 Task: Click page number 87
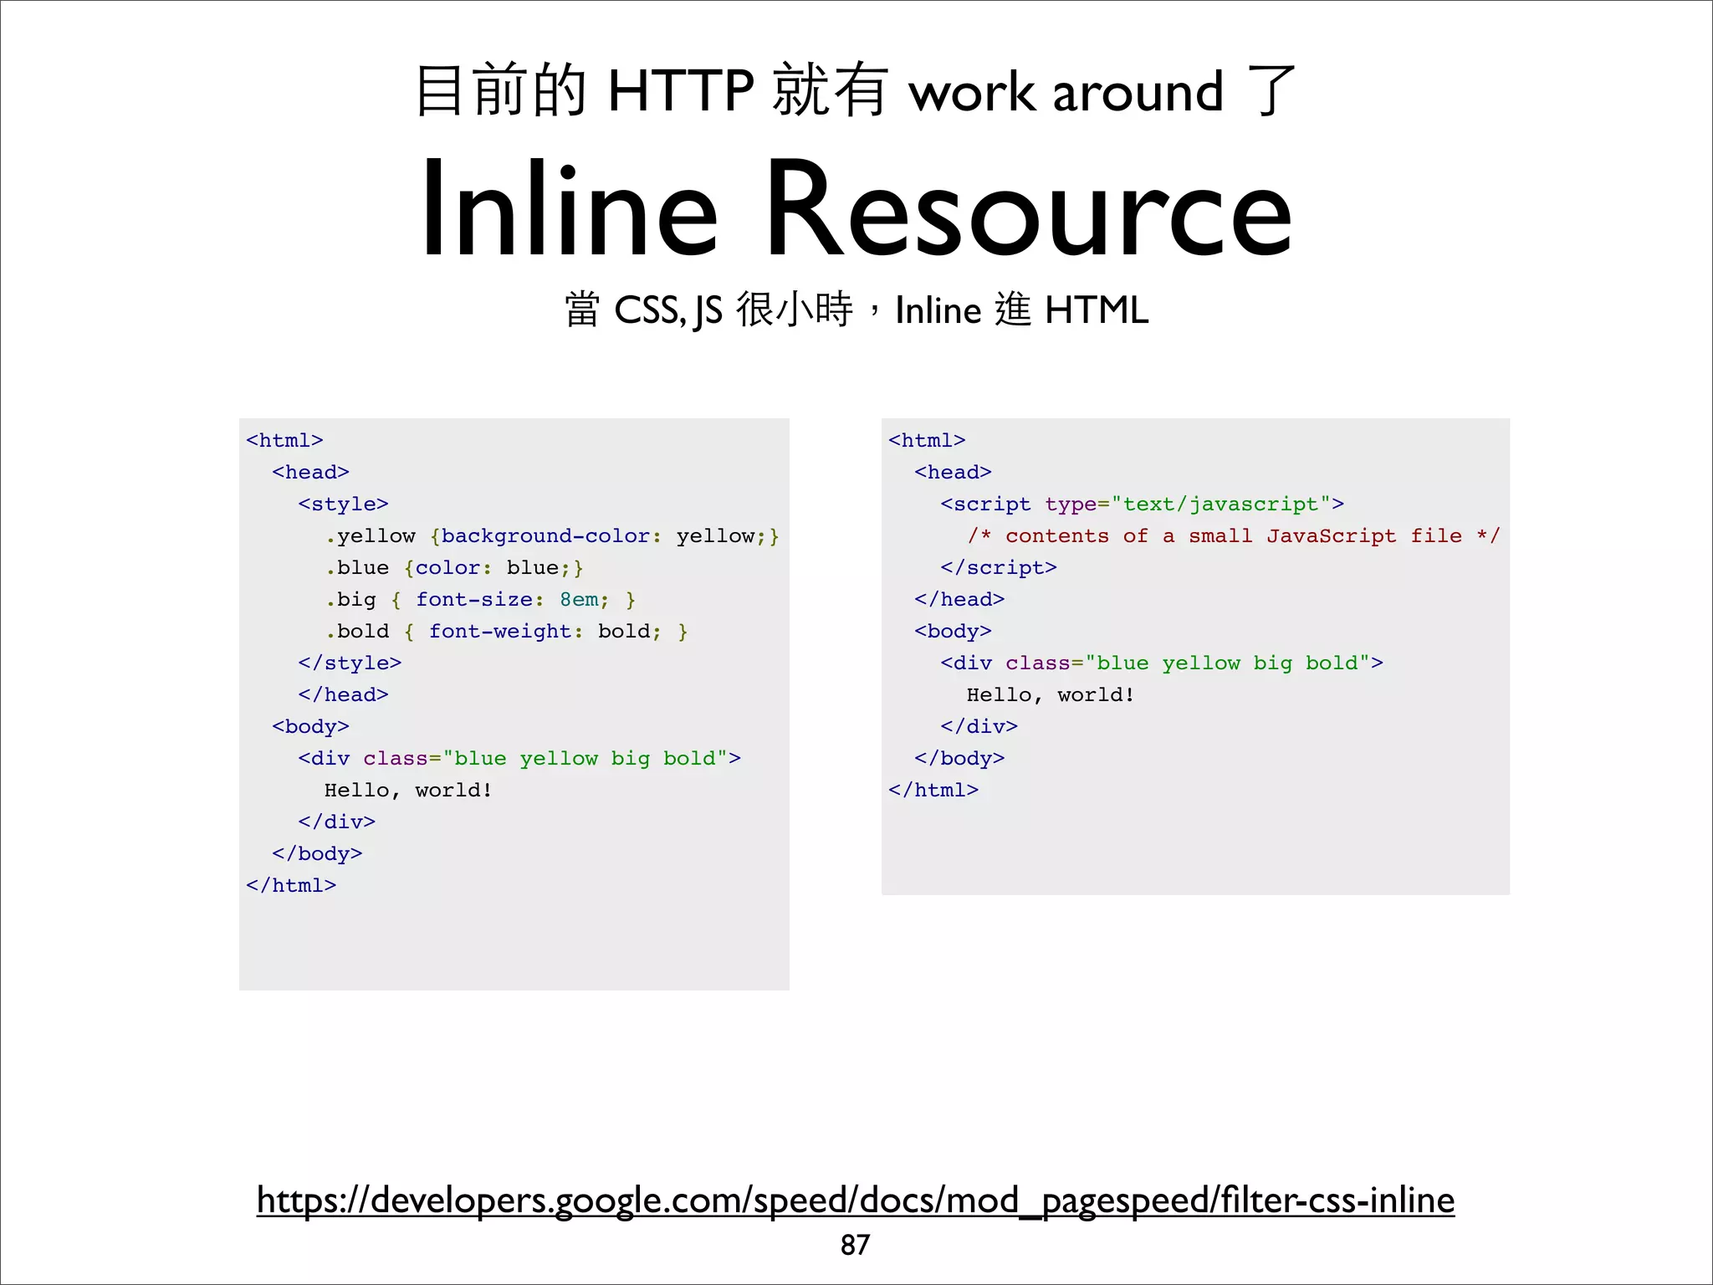[855, 1245]
